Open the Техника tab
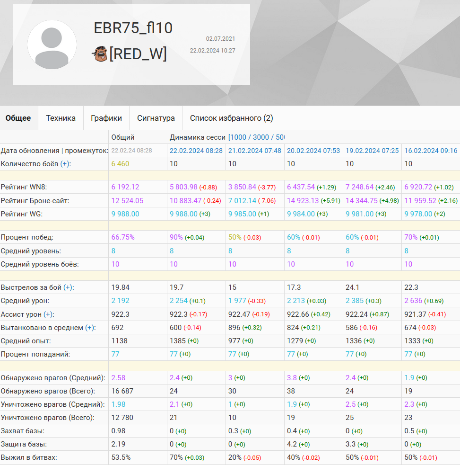Viewport: 460px width, 465px height. (x=61, y=118)
